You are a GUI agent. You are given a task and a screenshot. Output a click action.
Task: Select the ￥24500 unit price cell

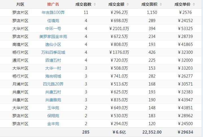[185, 124]
